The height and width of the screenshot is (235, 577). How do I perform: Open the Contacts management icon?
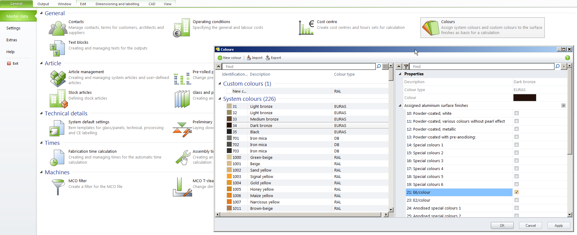coord(58,28)
